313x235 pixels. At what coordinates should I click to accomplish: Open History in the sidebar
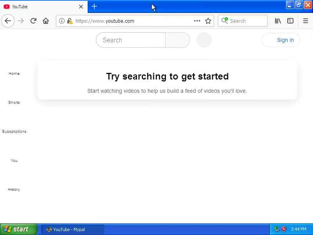14,190
